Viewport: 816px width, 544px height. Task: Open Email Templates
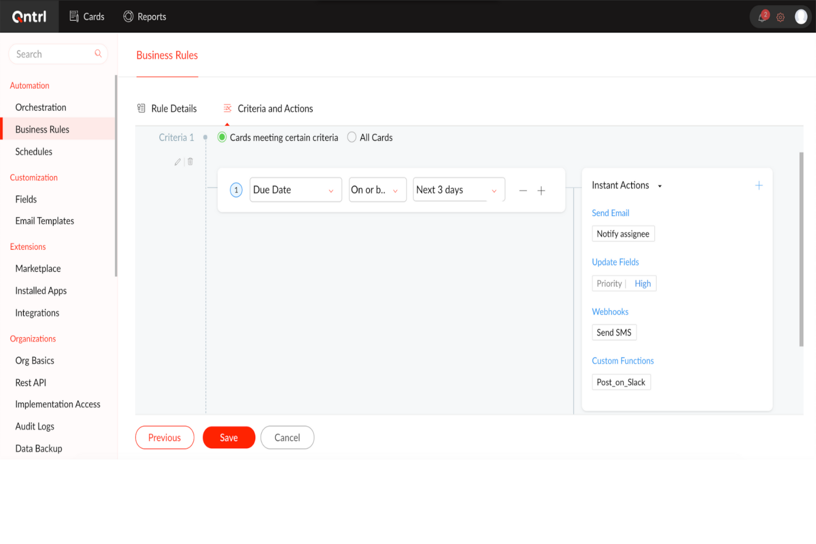45,221
